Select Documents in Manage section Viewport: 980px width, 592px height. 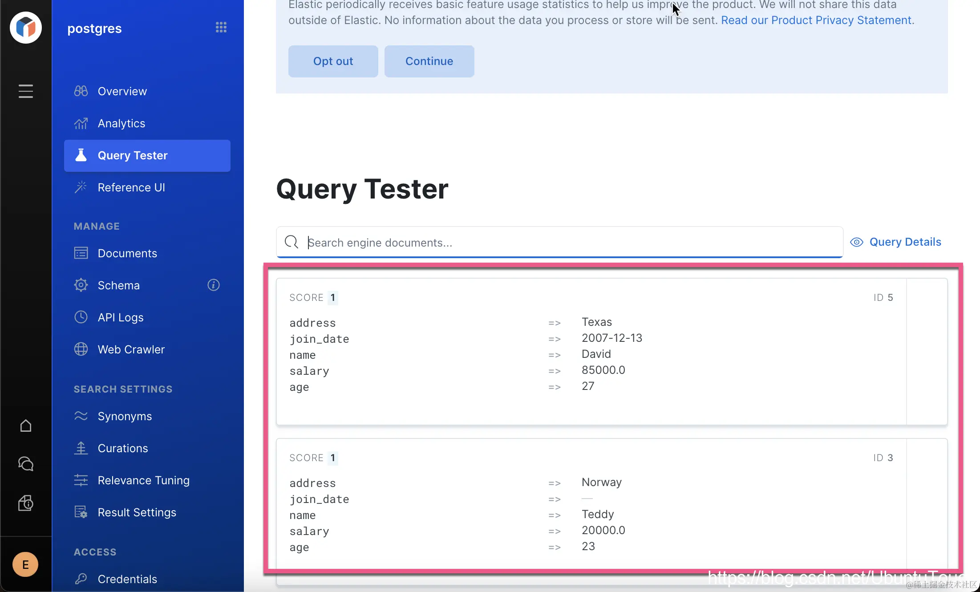(x=127, y=253)
